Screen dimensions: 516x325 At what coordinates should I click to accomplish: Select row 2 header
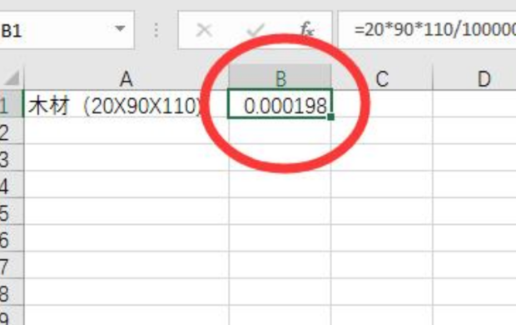(12, 131)
